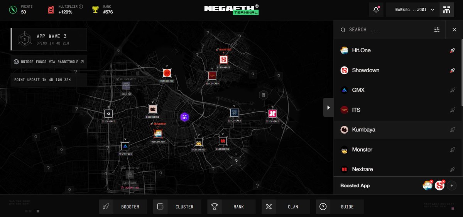Toggle boost rocket for Kumbaya
463x217 pixels.
click(453, 130)
